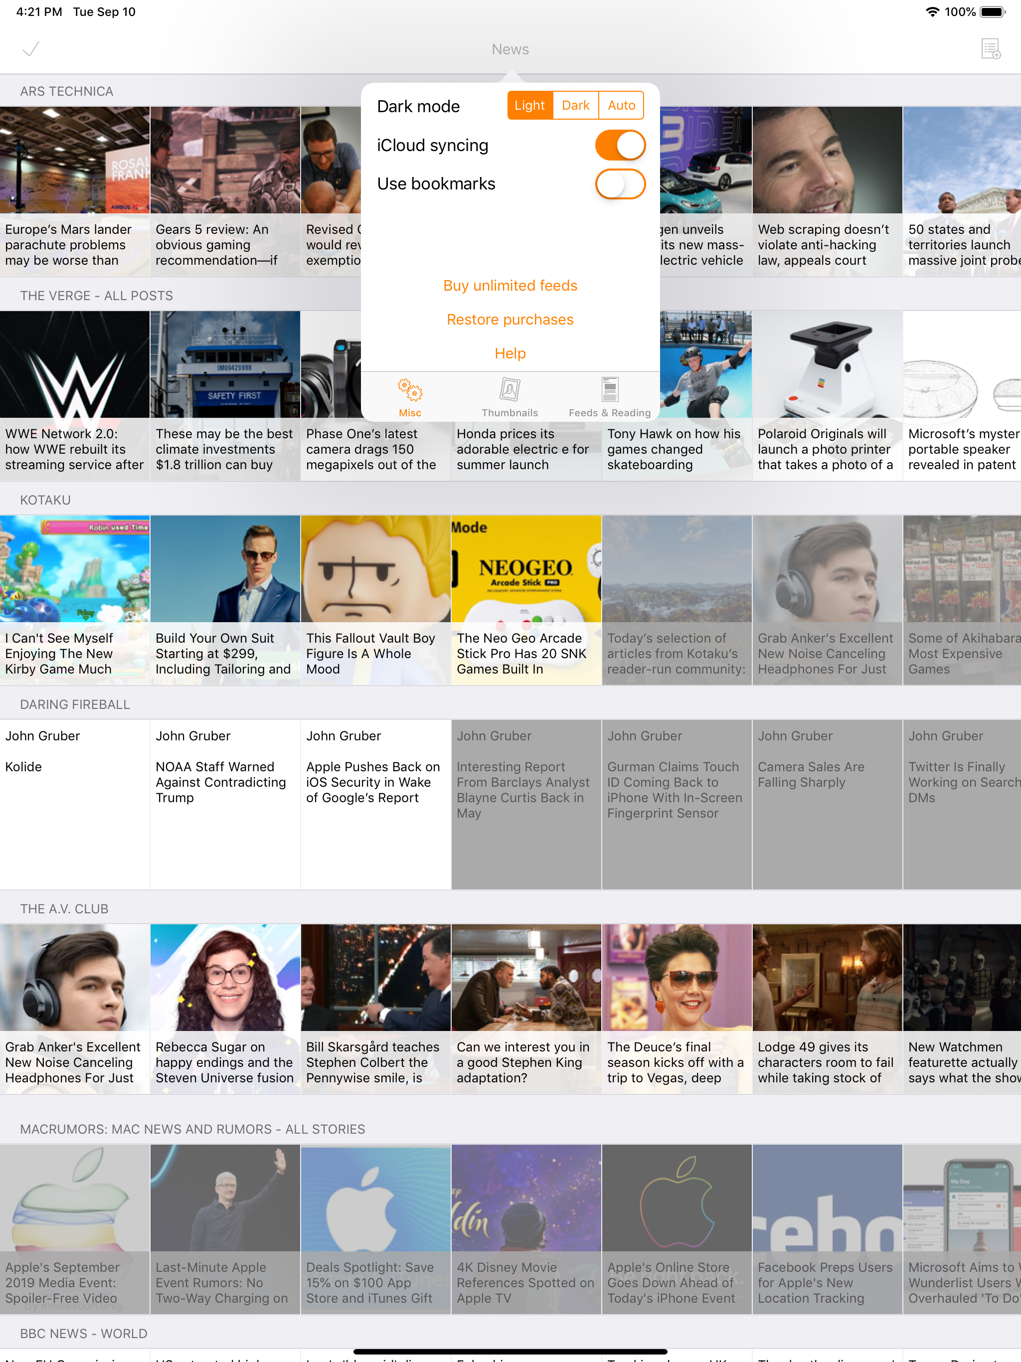This screenshot has width=1021, height=1362.
Task: Set Dark mode to Auto
Action: tap(621, 105)
